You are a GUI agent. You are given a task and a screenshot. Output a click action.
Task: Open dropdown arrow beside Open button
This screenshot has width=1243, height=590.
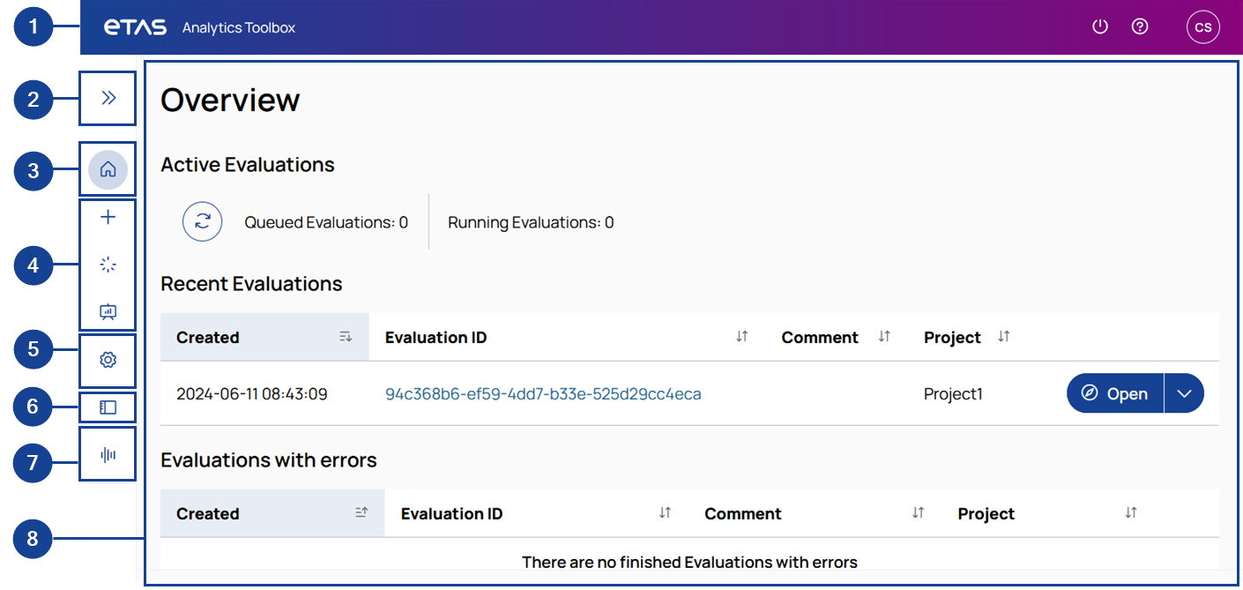click(1184, 393)
